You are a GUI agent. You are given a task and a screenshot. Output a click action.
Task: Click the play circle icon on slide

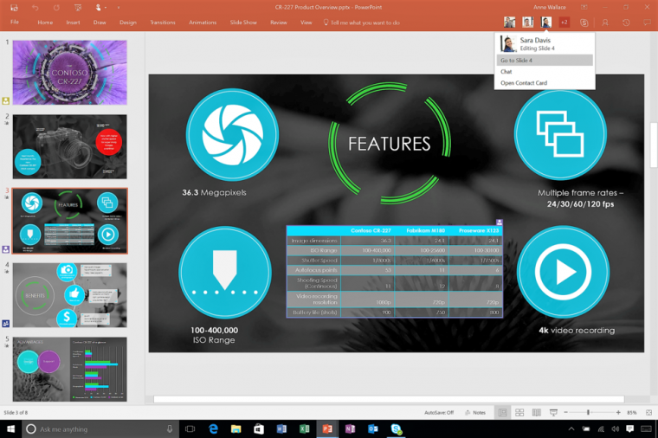coord(563,272)
